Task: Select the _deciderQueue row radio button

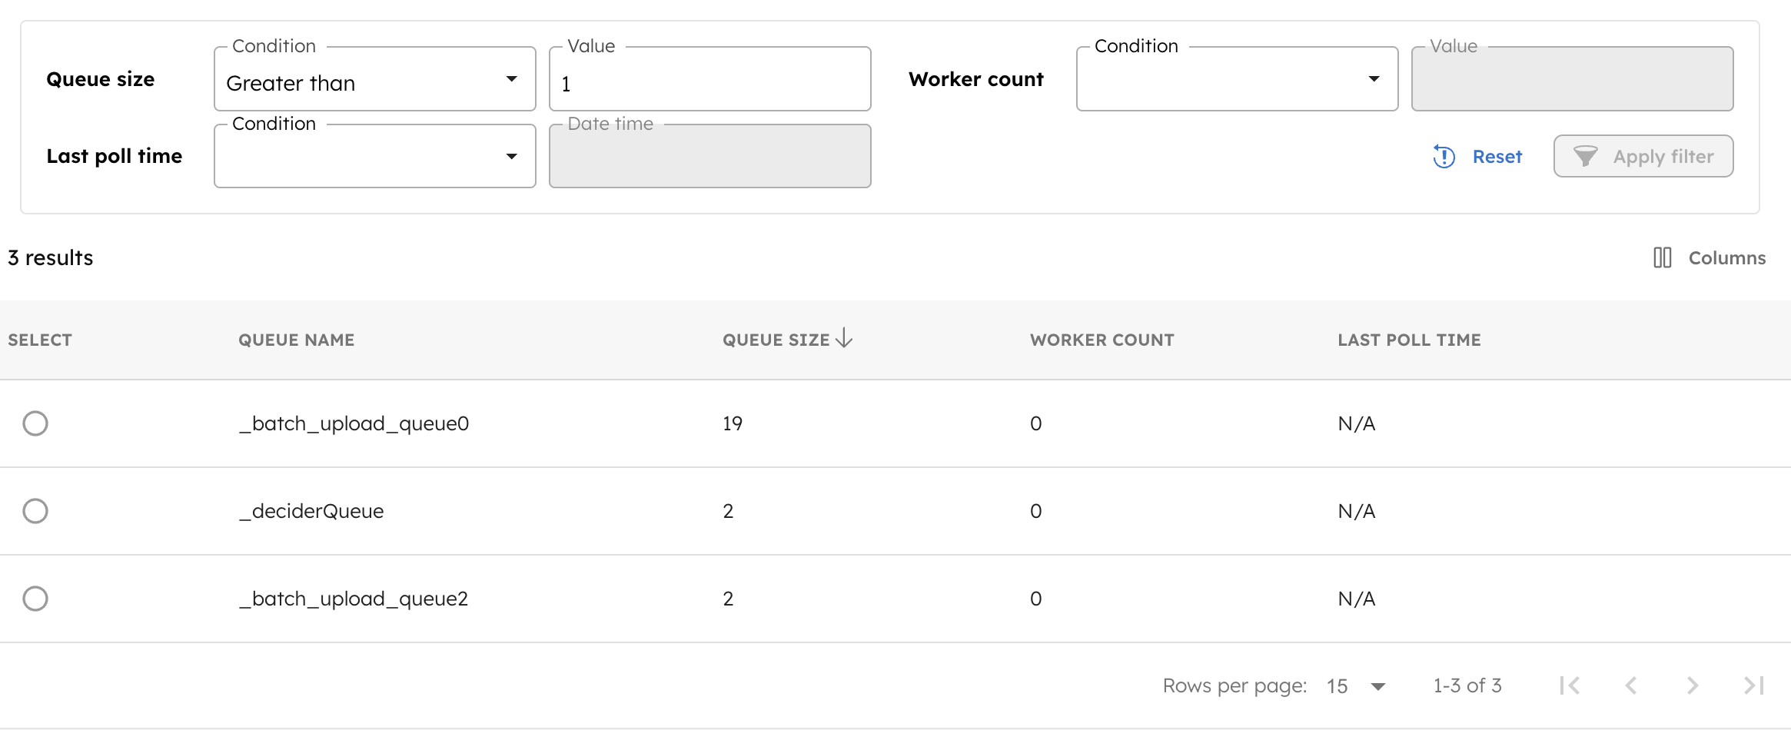Action: coord(35,510)
